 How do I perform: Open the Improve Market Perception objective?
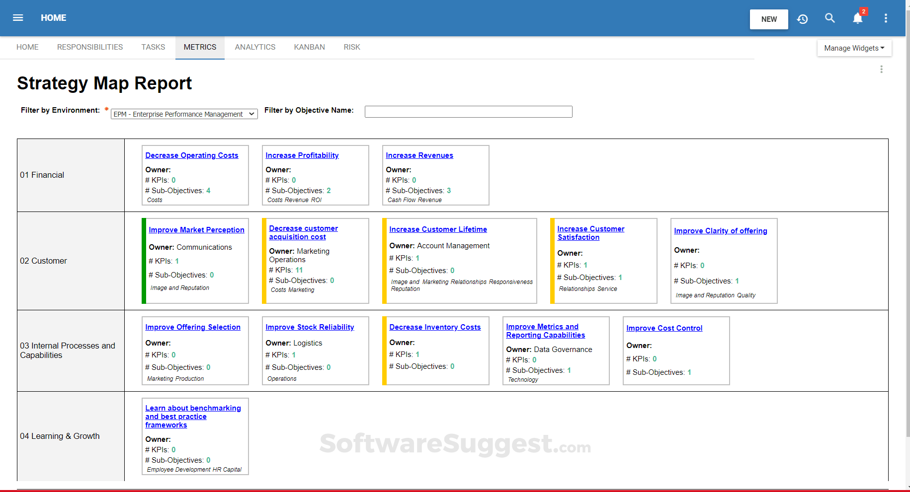tap(196, 229)
